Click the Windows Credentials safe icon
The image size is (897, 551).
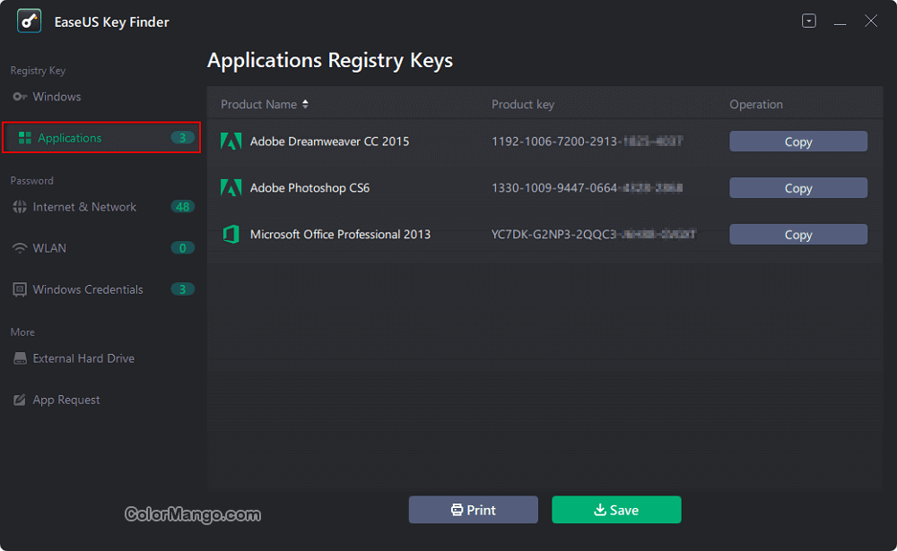point(20,289)
